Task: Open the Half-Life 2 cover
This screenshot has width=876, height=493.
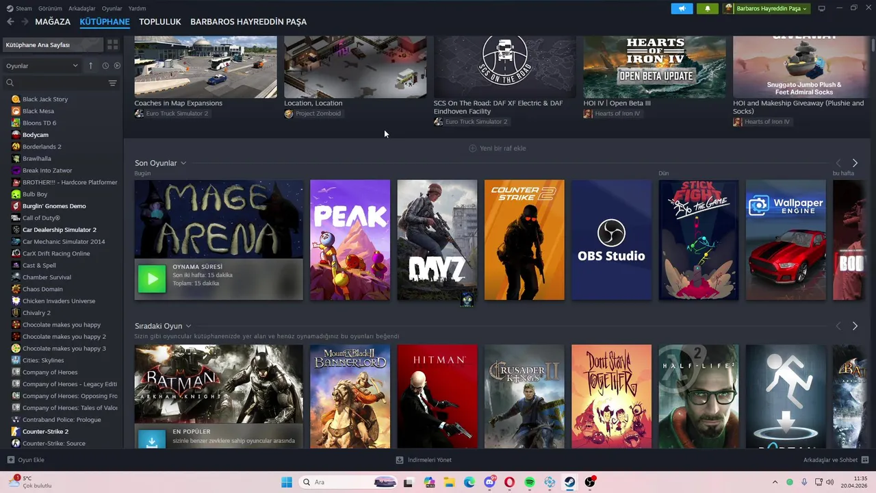Action: pos(699,396)
